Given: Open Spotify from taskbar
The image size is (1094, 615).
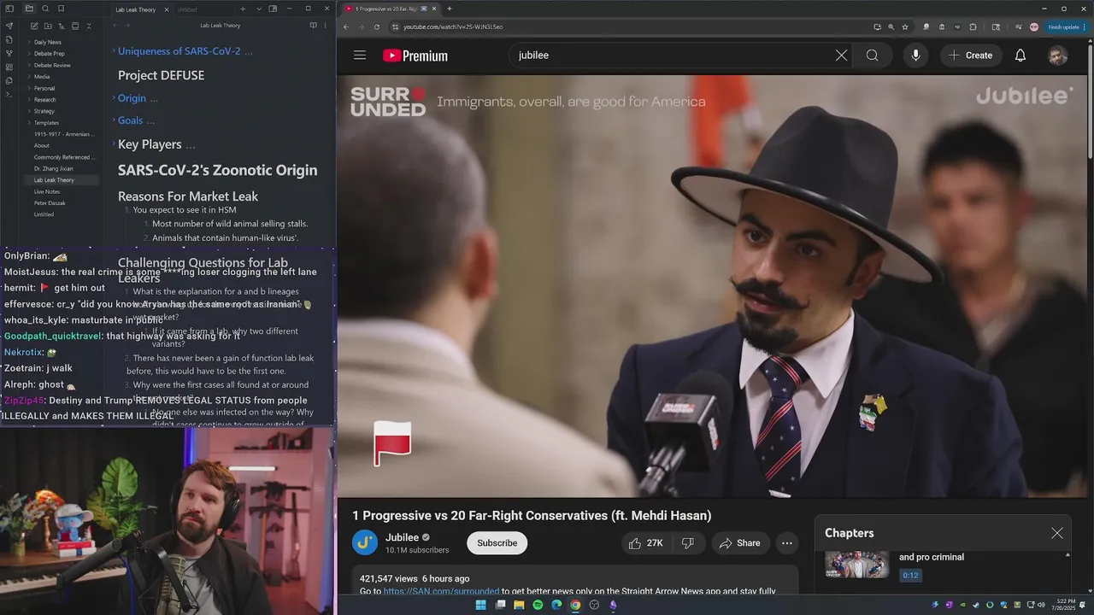Looking at the screenshot, I should click(538, 605).
